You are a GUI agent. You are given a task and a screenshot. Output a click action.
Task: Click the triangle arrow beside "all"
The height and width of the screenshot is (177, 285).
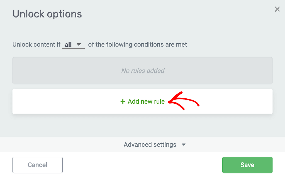click(x=79, y=44)
